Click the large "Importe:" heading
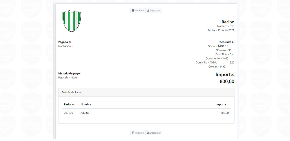The width and height of the screenshot is (290, 141). (225, 74)
